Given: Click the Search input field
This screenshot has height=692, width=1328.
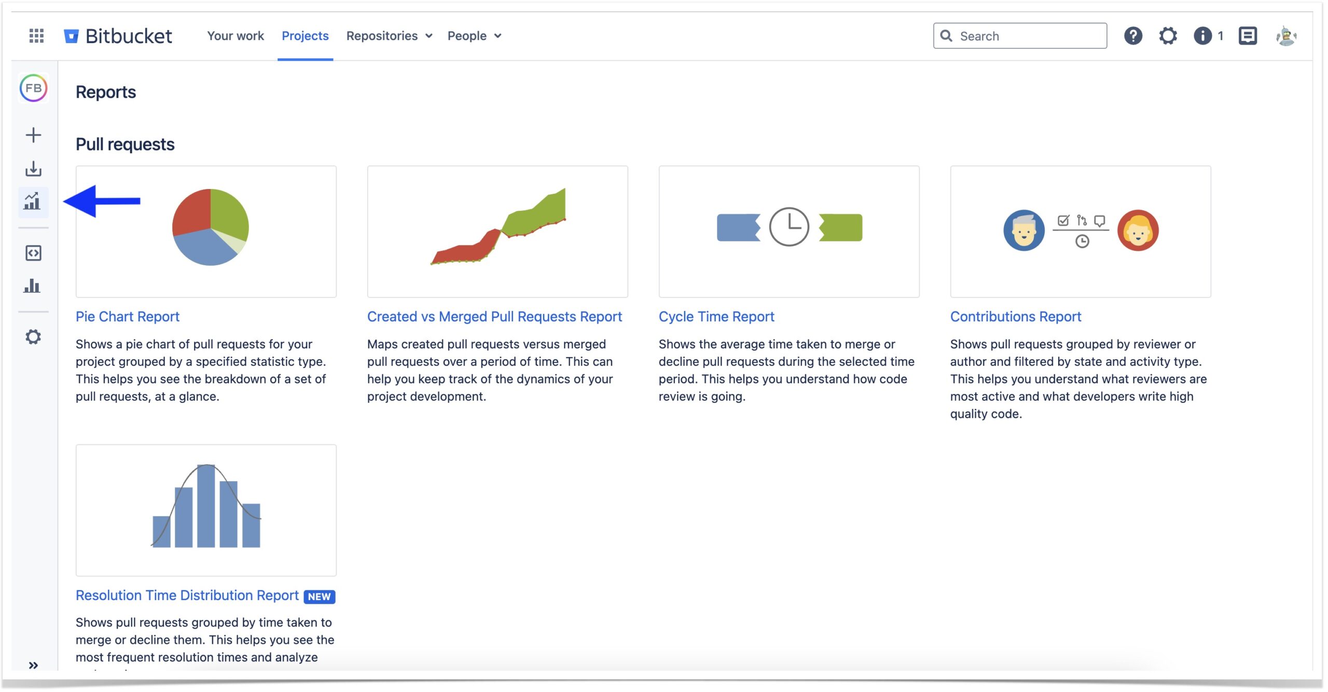Looking at the screenshot, I should click(1020, 35).
